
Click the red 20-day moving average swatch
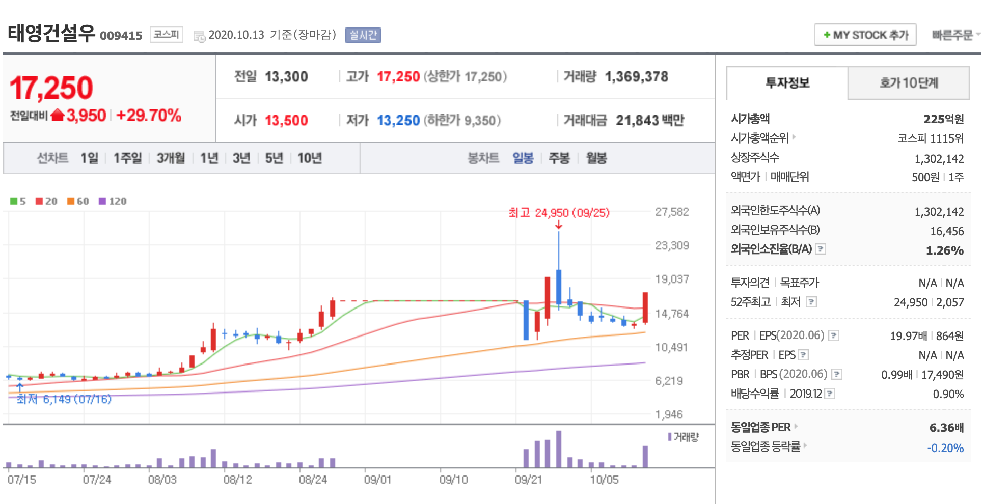[x=39, y=201]
